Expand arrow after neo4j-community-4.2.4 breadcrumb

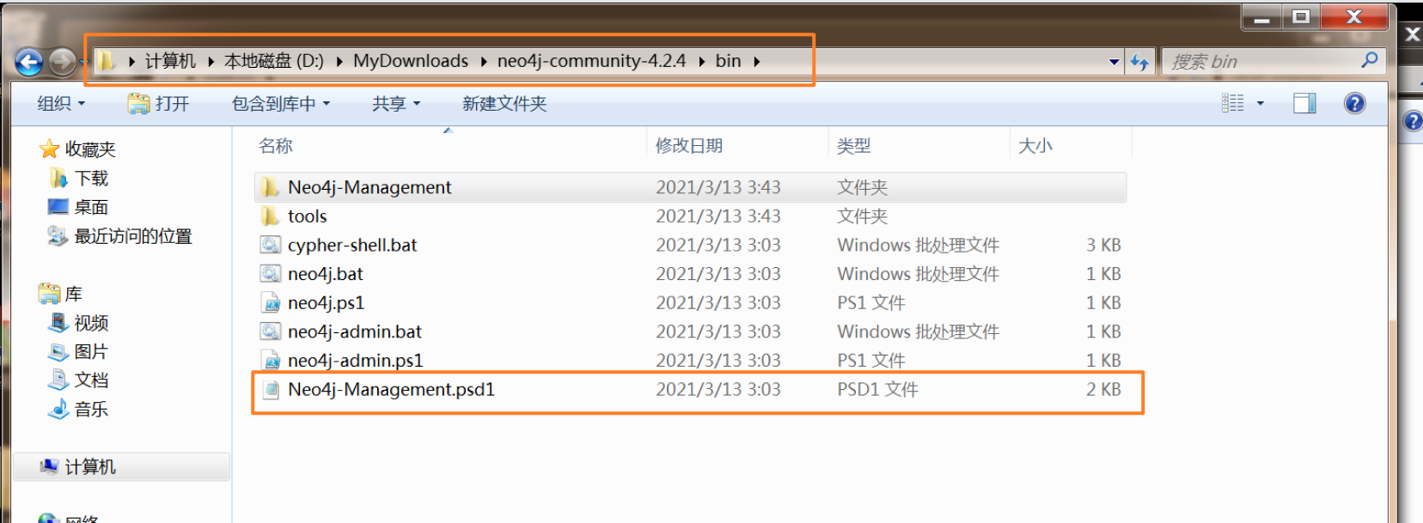pos(701,61)
